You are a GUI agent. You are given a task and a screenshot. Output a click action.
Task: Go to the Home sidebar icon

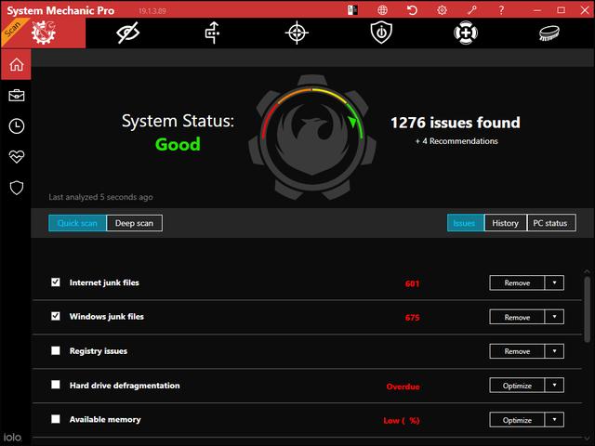point(17,64)
